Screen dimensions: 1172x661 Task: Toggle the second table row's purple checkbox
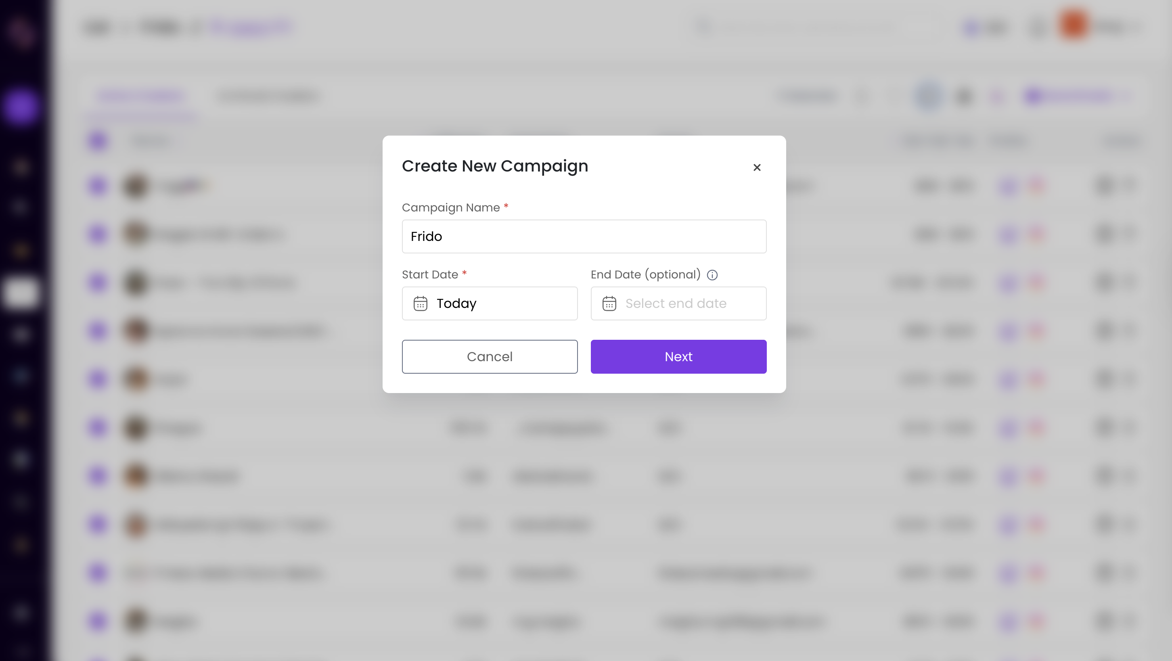pyautogui.click(x=97, y=234)
